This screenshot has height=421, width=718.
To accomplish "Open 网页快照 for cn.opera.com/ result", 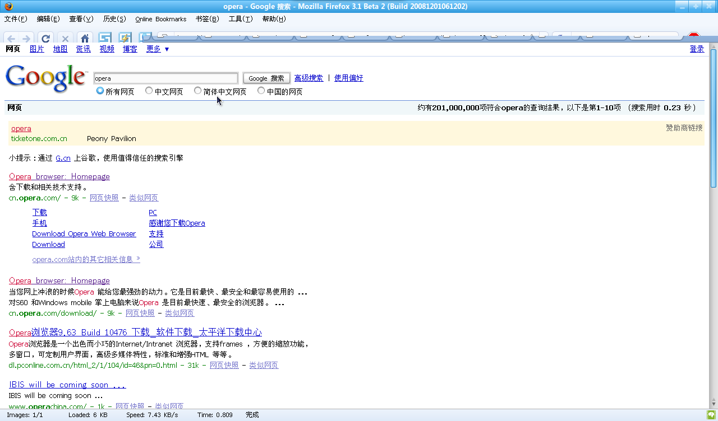I will [104, 198].
